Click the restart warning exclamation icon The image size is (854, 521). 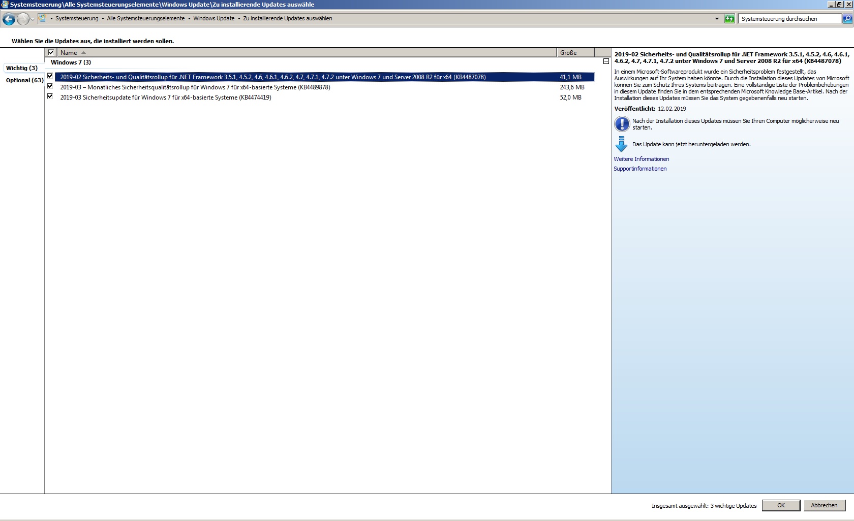tap(622, 124)
